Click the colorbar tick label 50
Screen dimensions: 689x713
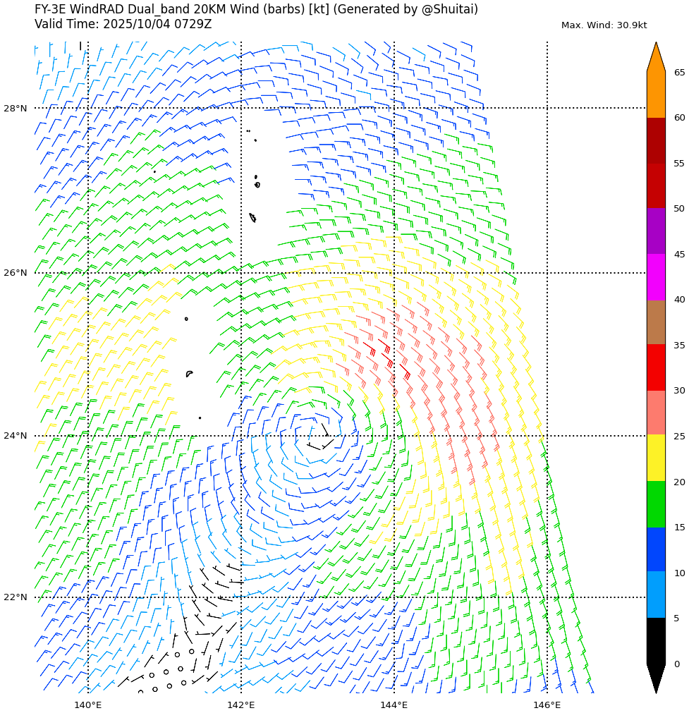click(679, 209)
